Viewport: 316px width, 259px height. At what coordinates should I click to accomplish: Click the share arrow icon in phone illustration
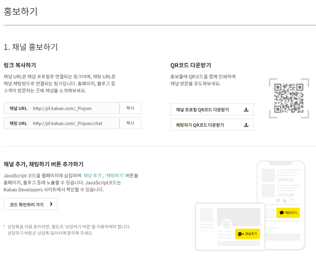[291, 201]
